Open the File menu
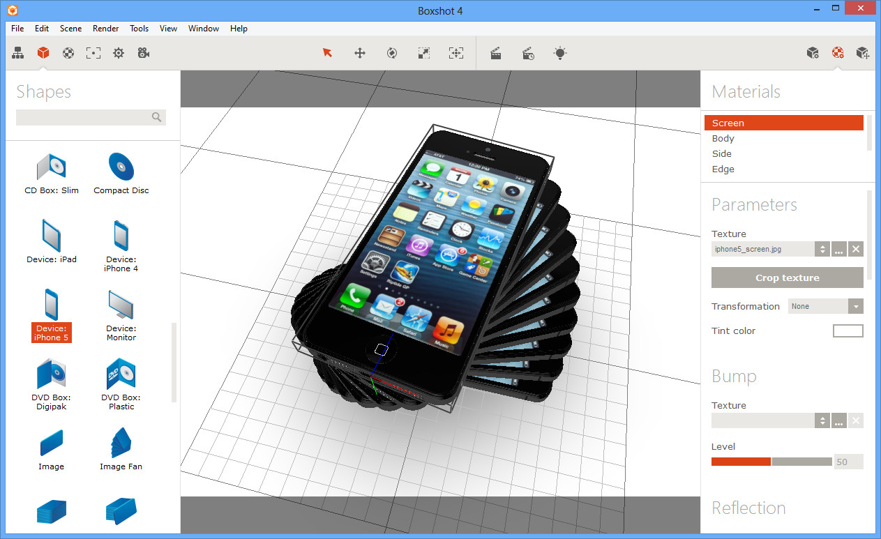 17,29
